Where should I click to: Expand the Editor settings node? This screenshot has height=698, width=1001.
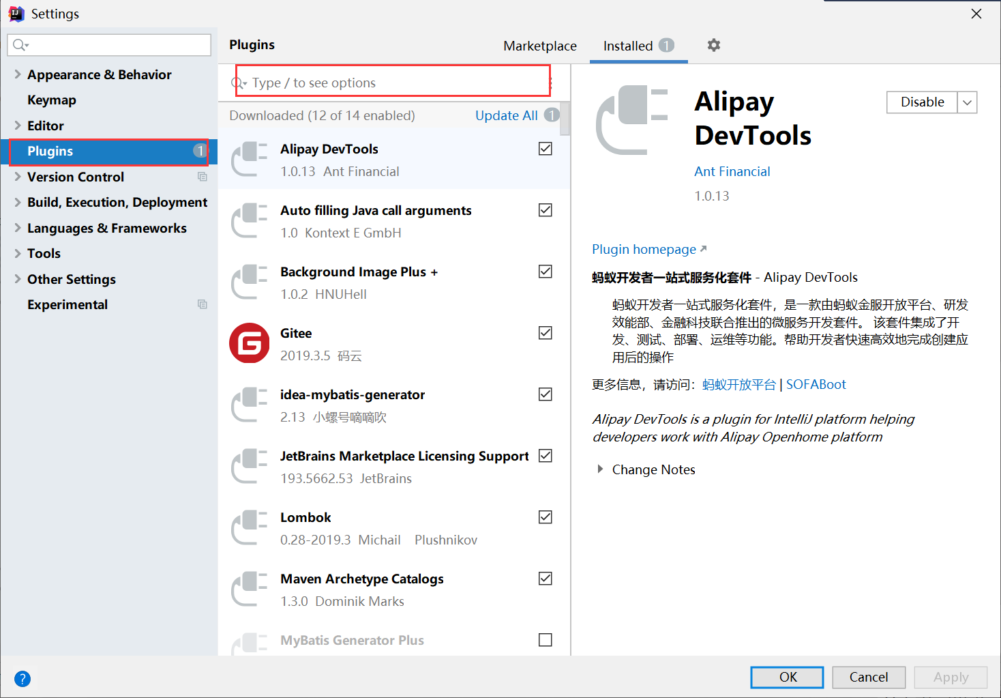18,126
